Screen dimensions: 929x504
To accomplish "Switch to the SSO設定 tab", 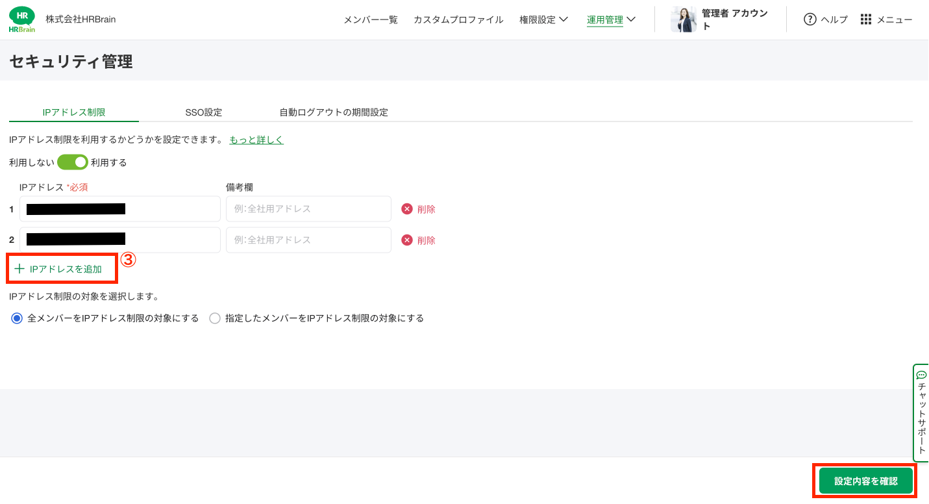I will pos(204,112).
